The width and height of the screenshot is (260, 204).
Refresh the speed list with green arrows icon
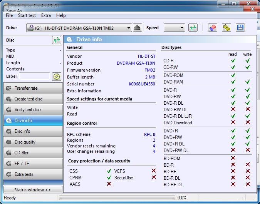pyautogui.click(x=193, y=28)
